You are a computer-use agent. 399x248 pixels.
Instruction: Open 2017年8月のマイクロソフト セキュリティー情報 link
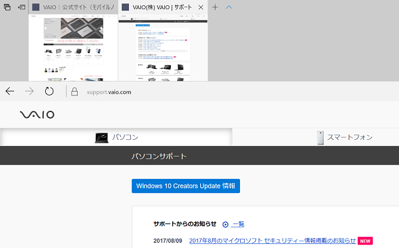(x=272, y=241)
